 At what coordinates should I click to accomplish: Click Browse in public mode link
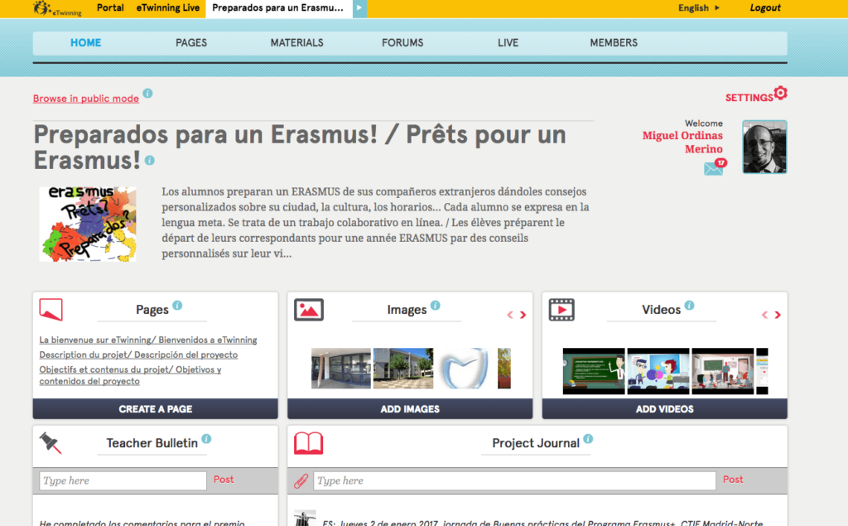(86, 99)
